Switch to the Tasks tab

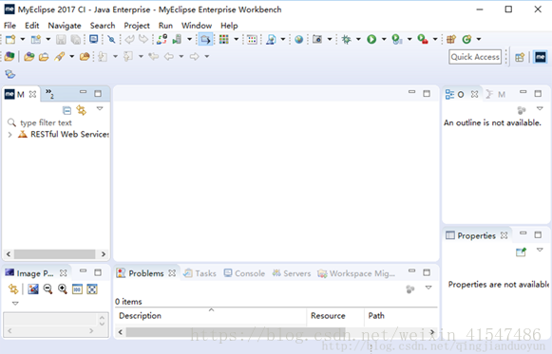200,273
